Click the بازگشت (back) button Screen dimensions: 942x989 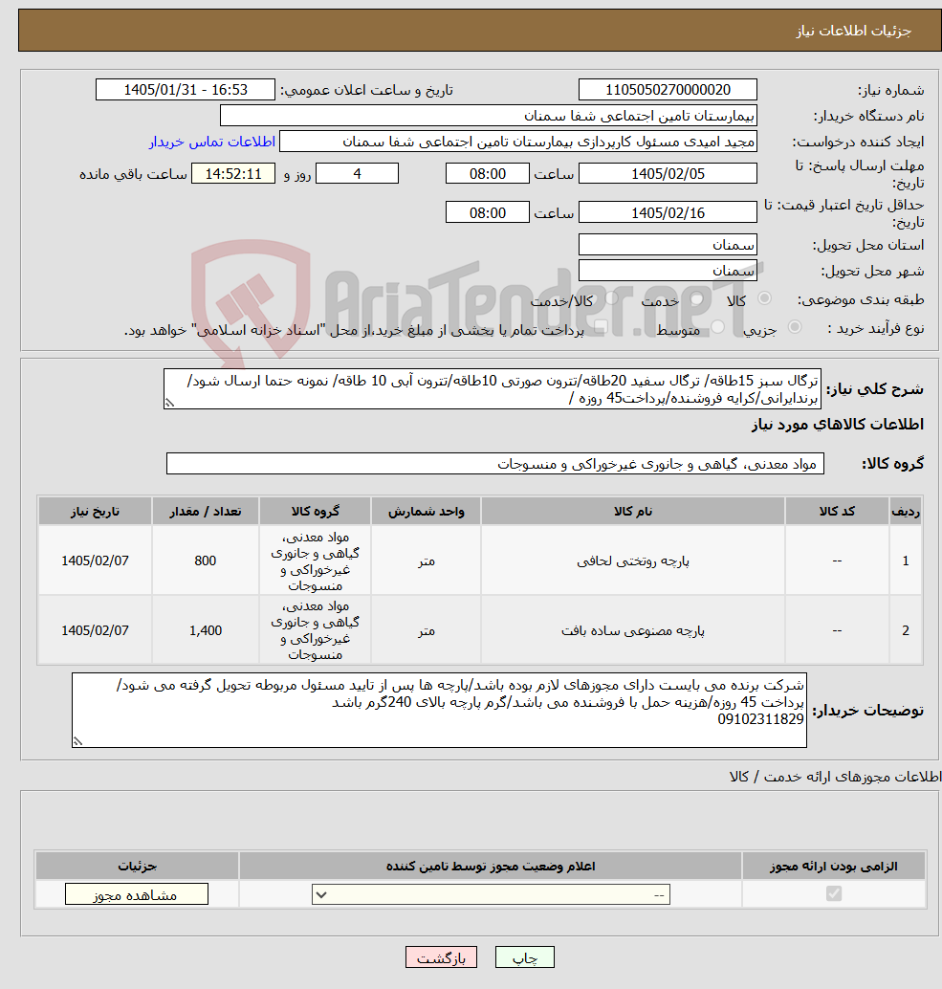(x=441, y=957)
